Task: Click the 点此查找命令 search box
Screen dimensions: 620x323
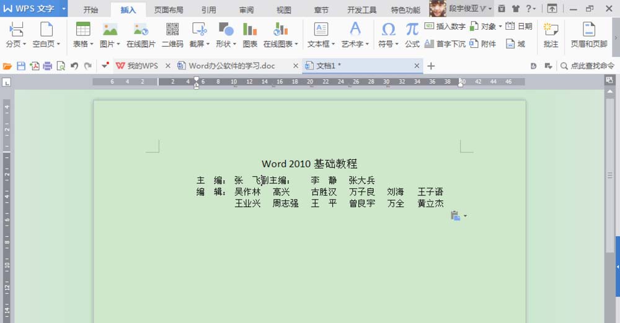Action: coord(588,66)
